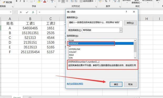Cancel formula entry X icon
Image resolution: width=163 pixels, height=98 pixels.
(x=21, y=12)
